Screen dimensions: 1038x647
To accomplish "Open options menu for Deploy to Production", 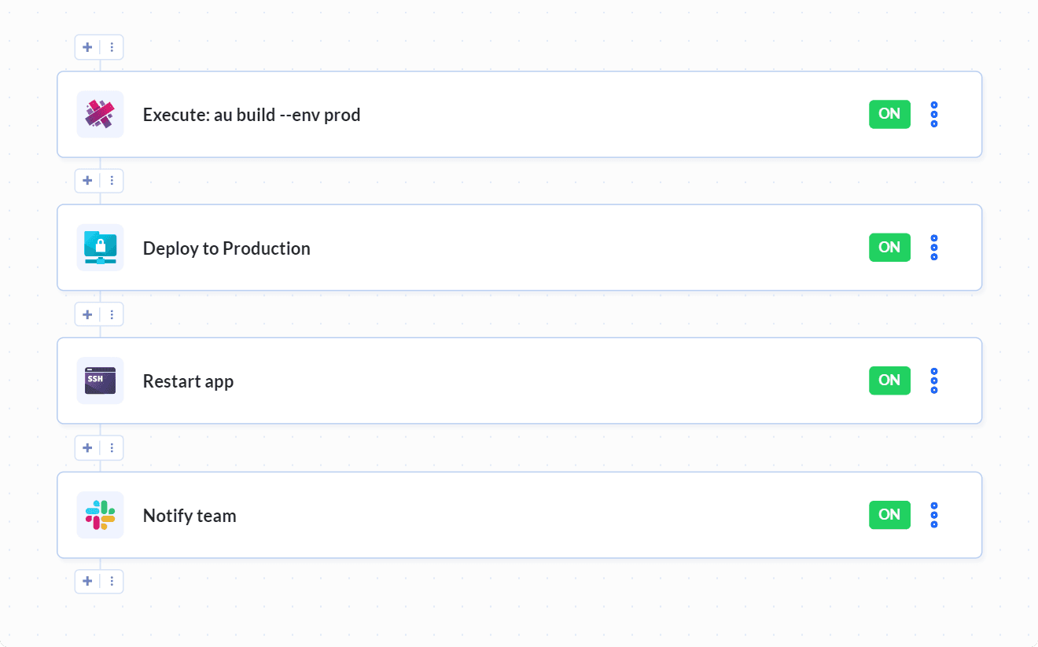I will [933, 248].
